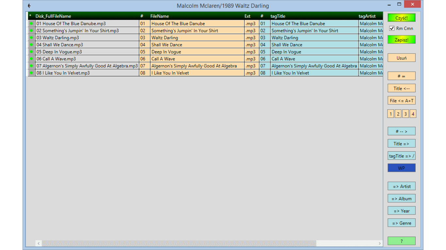Click the small button labeled 4
Screen dimensions: 446x250
tap(413, 114)
